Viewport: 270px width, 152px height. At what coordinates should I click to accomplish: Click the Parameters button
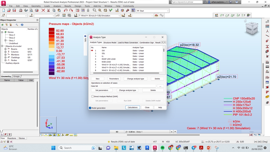(x=114, y=79)
